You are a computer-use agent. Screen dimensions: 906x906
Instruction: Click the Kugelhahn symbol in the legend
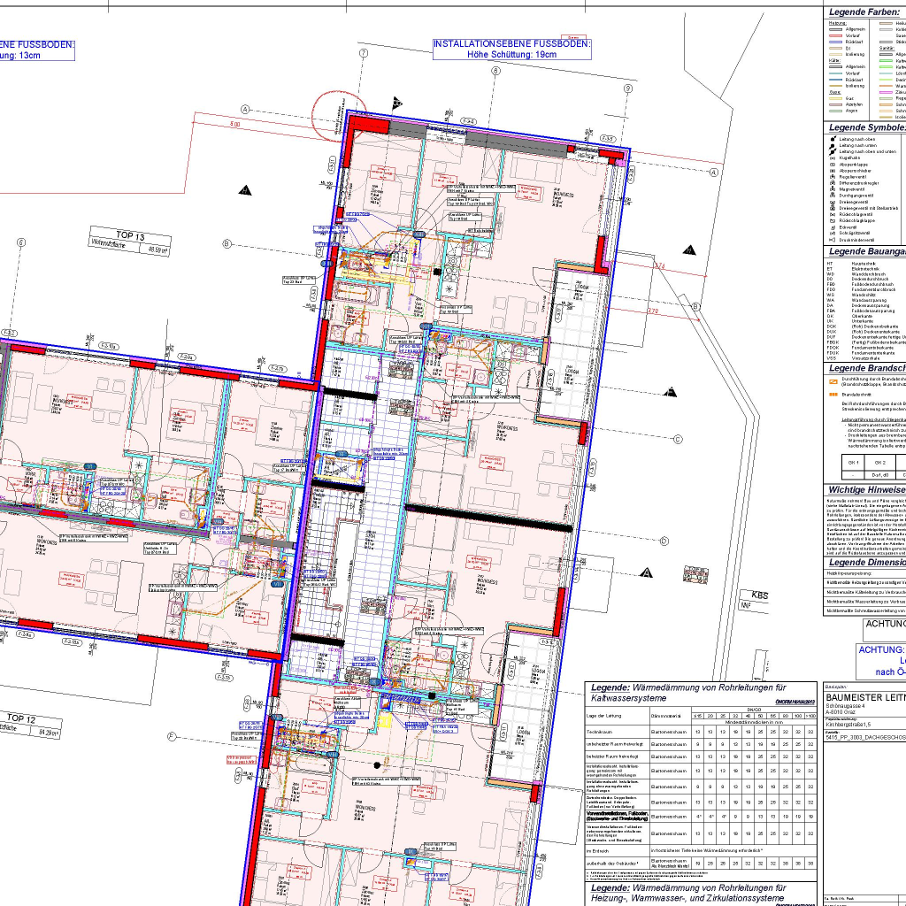tap(832, 157)
